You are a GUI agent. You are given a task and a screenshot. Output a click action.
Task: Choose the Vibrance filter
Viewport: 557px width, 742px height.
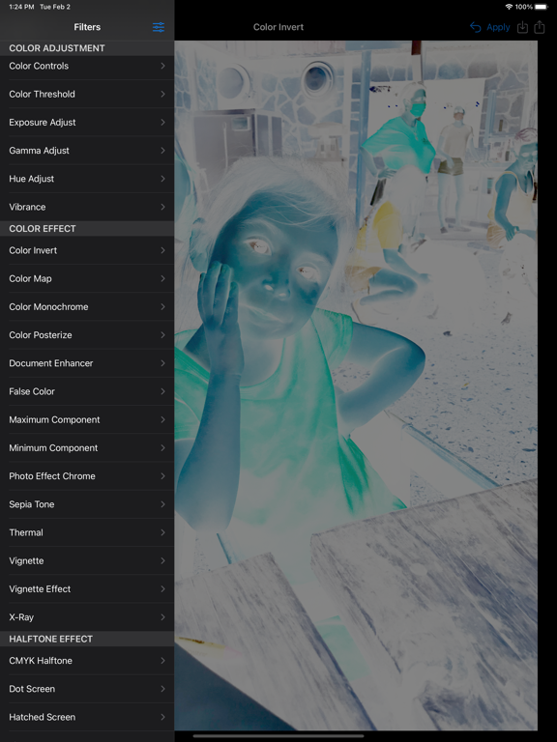pos(87,207)
